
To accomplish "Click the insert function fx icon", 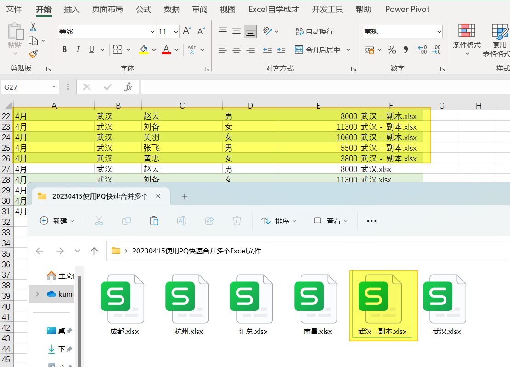I will tap(128, 87).
